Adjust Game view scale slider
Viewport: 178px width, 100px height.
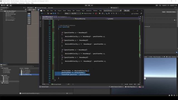tap(146, 57)
